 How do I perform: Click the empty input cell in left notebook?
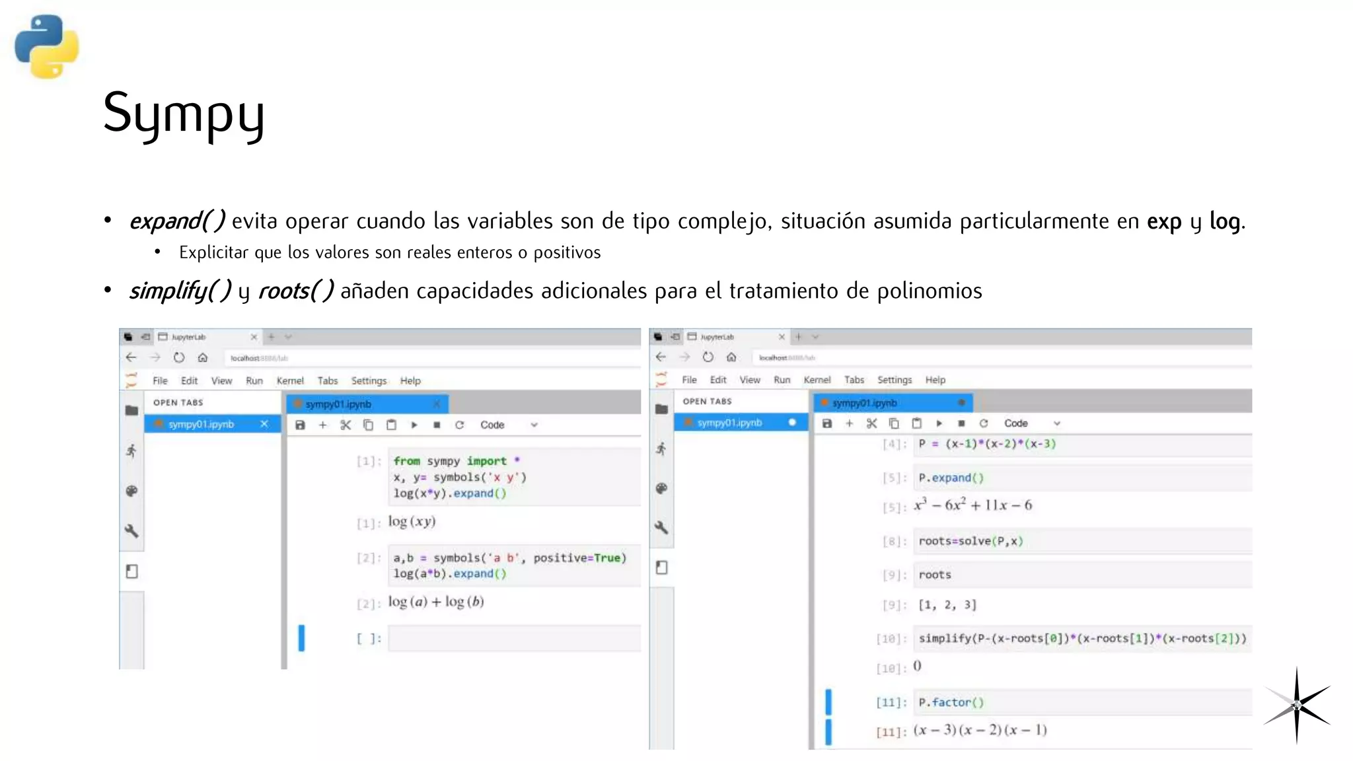513,638
